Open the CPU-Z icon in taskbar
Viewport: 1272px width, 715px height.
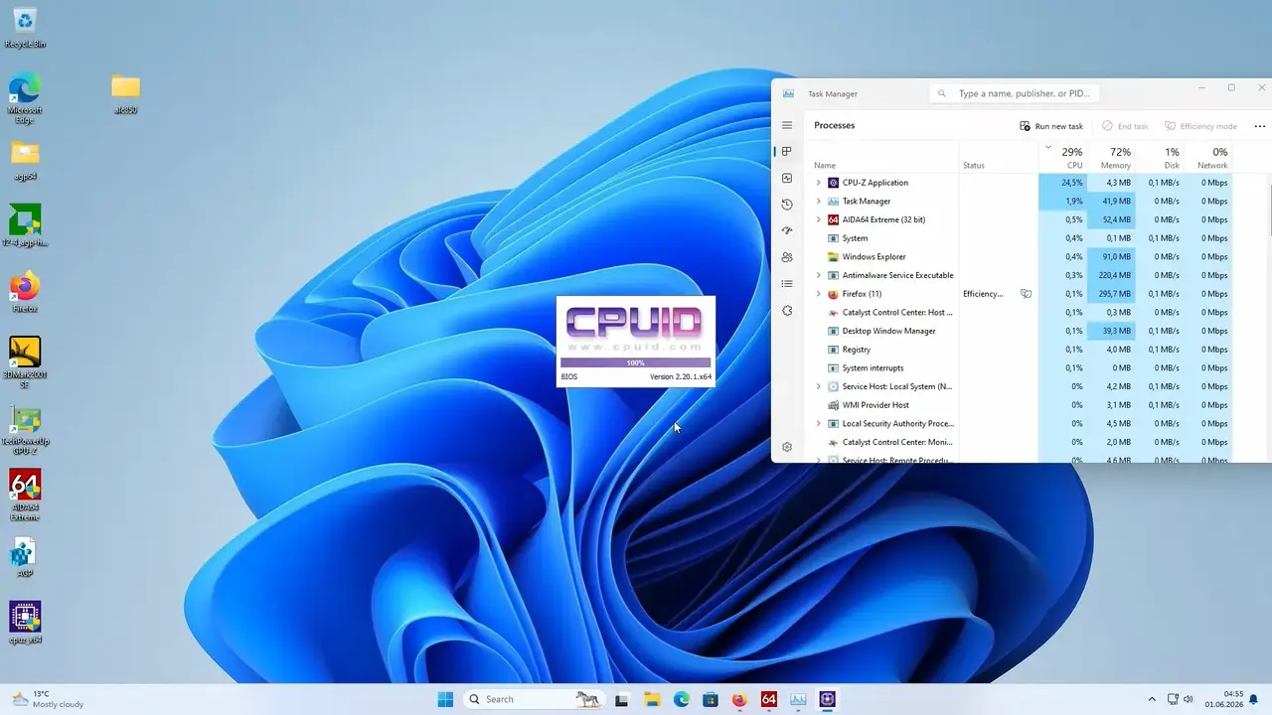[827, 699]
